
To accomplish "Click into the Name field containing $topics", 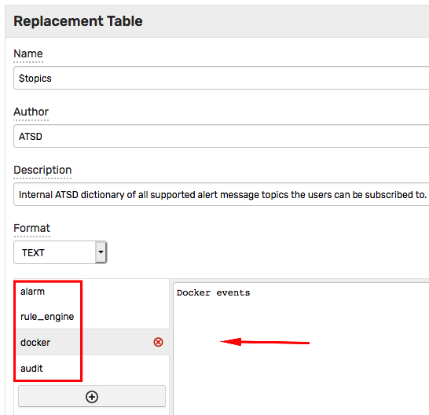I will (221, 78).
